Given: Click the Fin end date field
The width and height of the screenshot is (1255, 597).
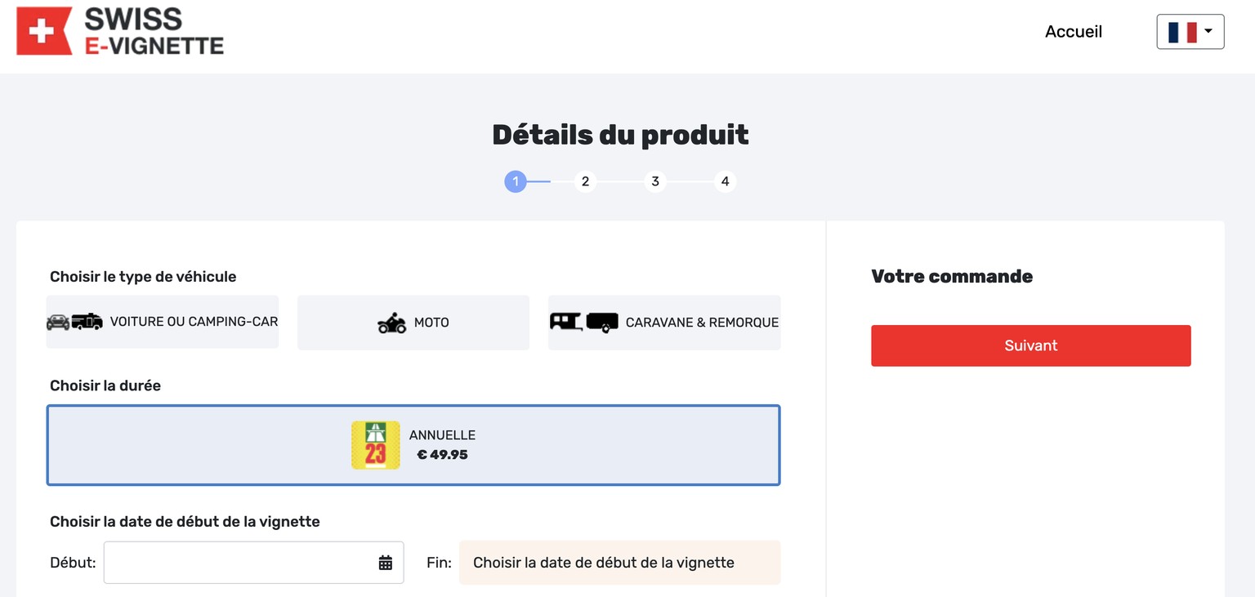Looking at the screenshot, I should (620, 563).
